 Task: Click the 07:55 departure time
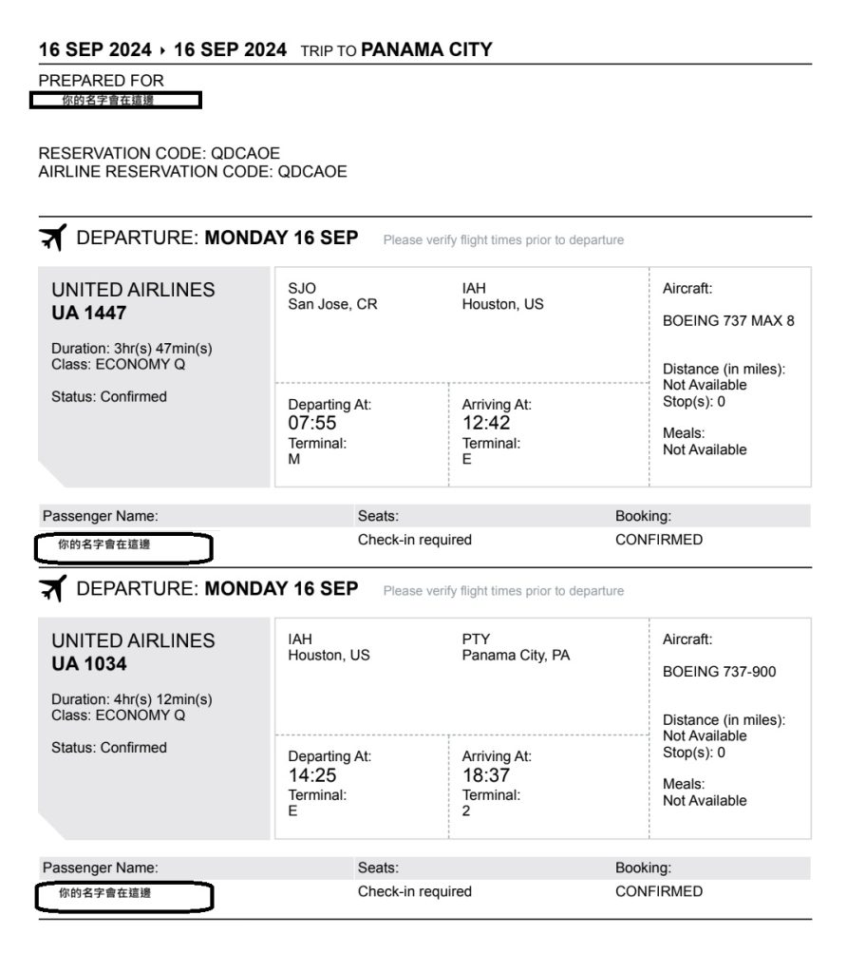(x=311, y=424)
